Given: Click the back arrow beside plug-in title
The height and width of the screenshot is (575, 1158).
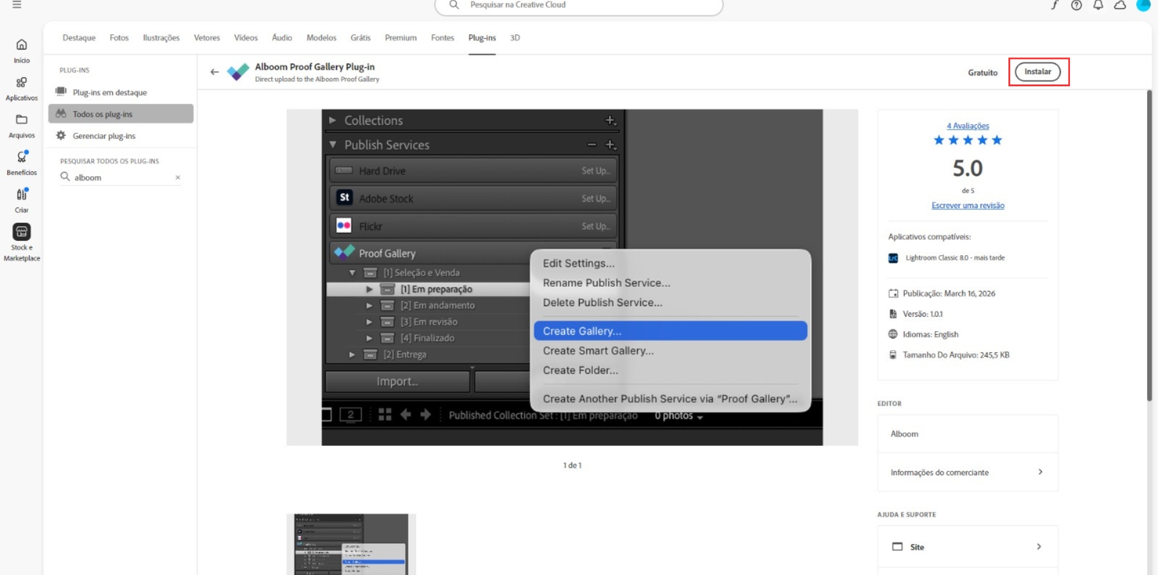Looking at the screenshot, I should click(x=215, y=72).
